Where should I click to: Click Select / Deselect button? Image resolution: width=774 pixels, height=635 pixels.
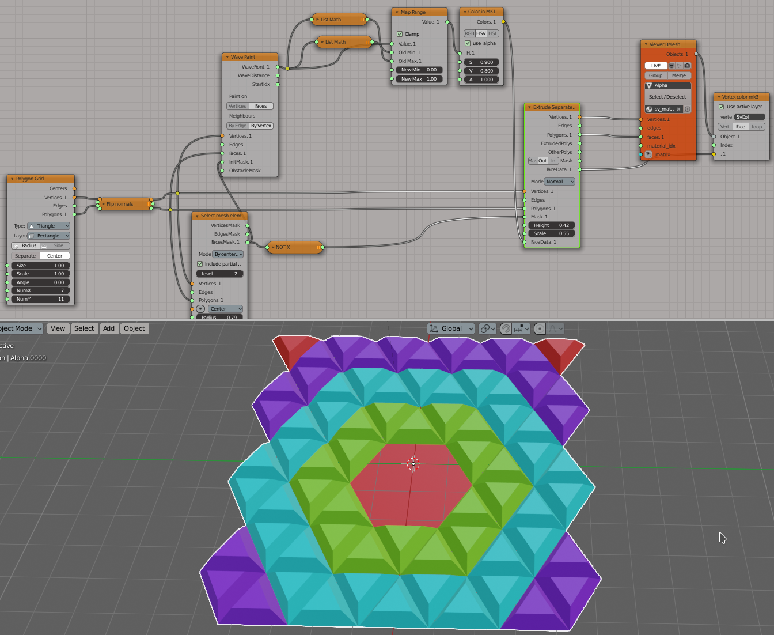pyautogui.click(x=667, y=97)
